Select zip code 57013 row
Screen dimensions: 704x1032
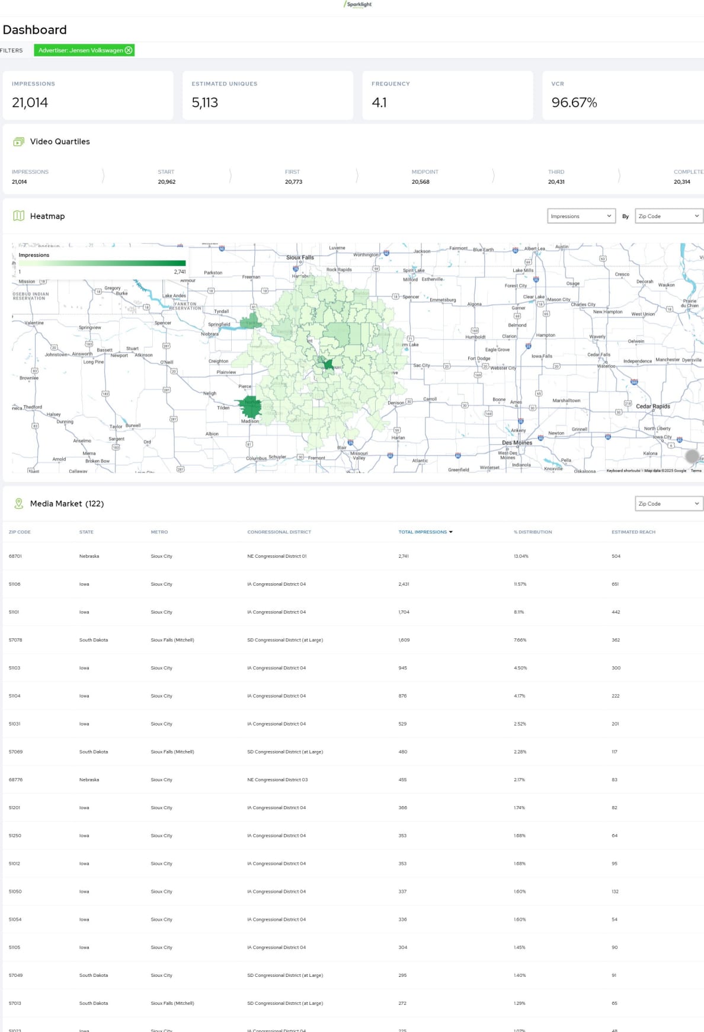coord(352,1003)
